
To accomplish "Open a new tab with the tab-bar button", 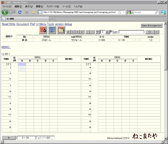I will (x=52, y=19).
